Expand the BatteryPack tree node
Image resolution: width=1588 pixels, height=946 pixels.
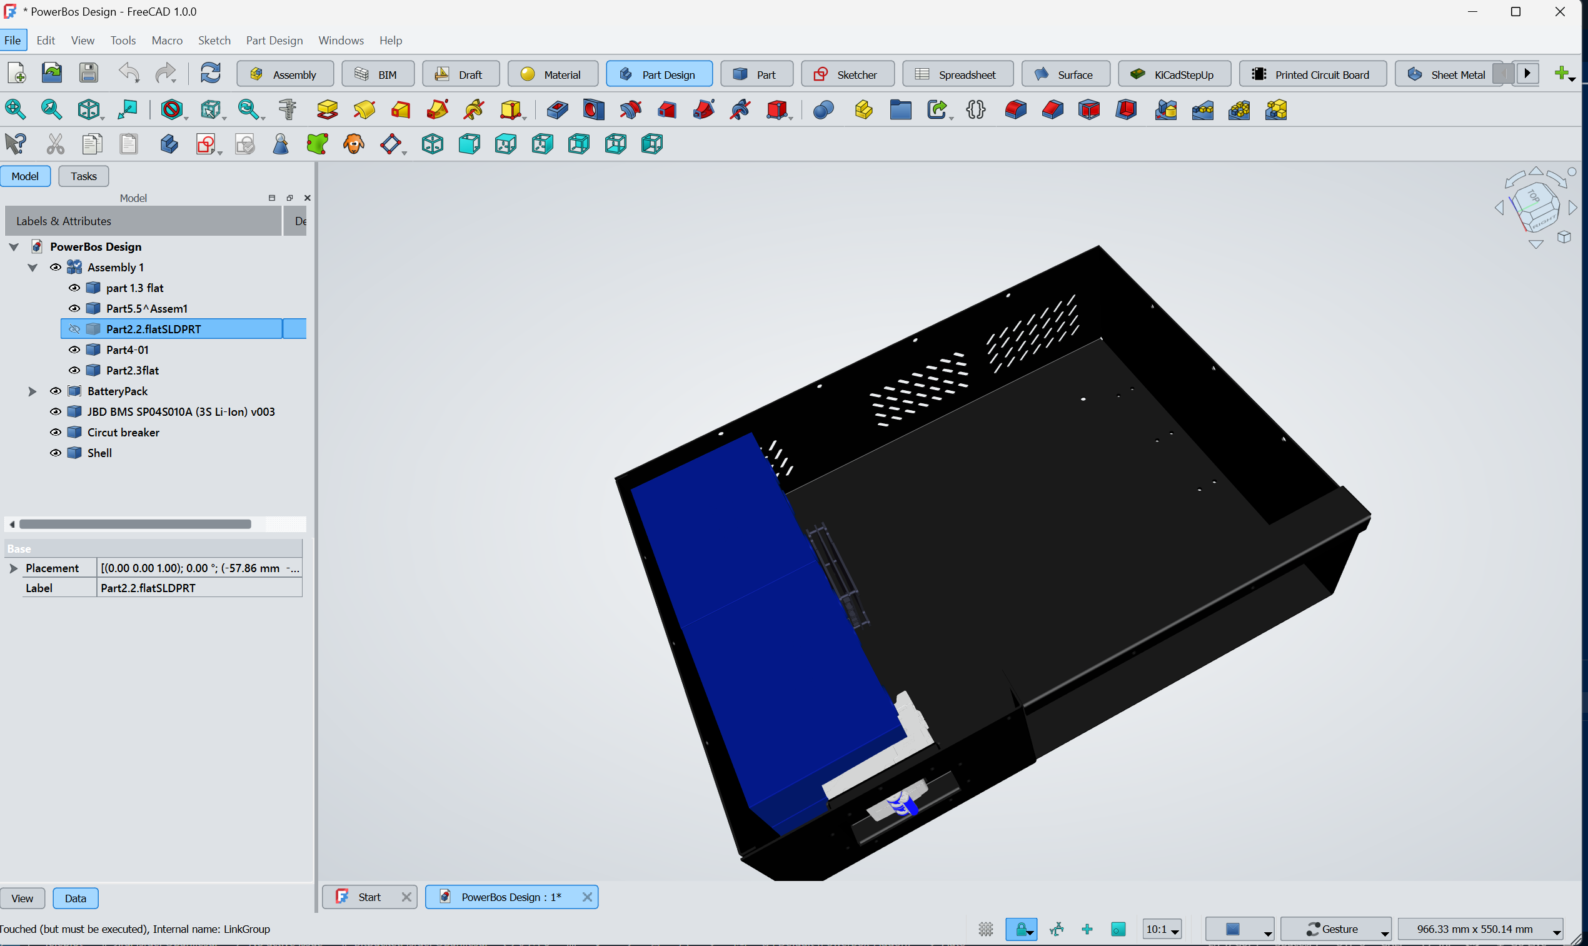pos(32,391)
